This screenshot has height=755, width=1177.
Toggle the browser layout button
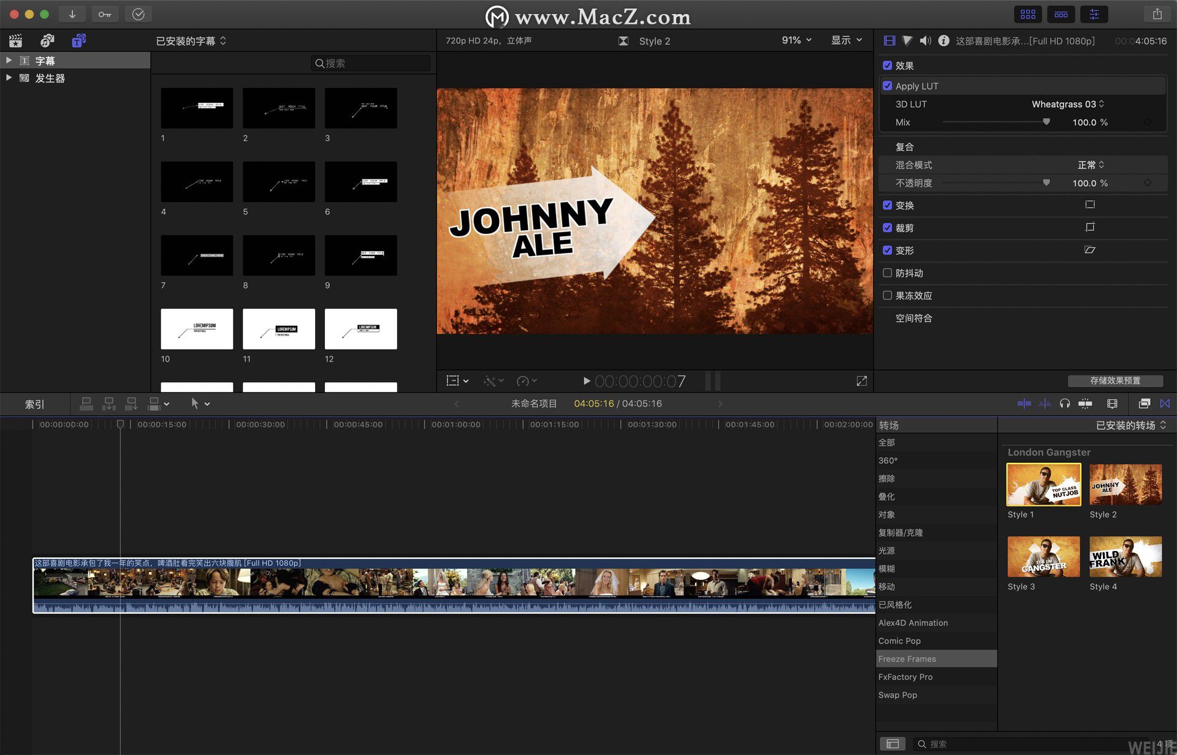pyautogui.click(x=1028, y=14)
